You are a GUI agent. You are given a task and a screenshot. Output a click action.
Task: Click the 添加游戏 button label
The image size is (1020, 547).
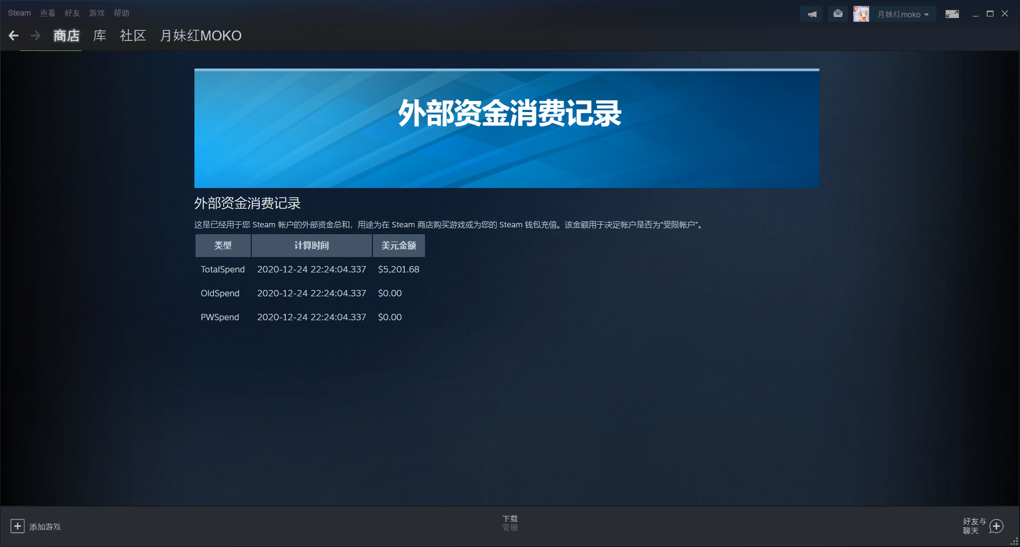[x=45, y=527]
